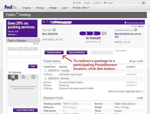The width and height of the screenshot is (150, 114).
Task: Click the US flag language icon
Action: coord(105,3)
